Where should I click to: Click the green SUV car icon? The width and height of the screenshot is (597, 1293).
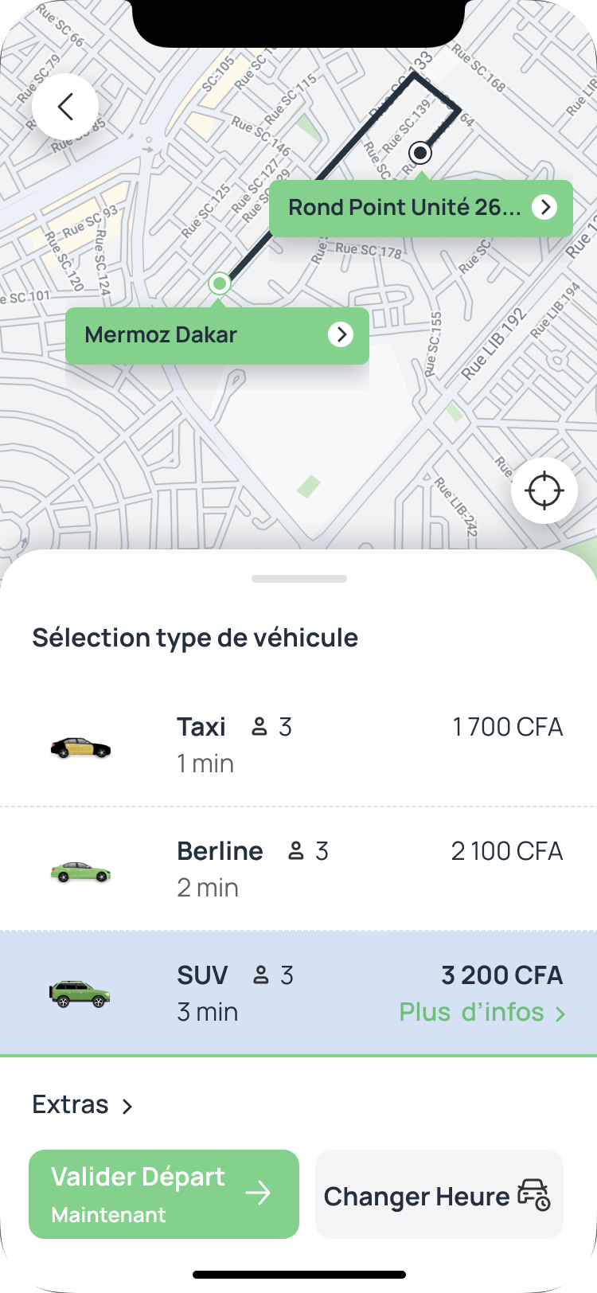click(80, 994)
